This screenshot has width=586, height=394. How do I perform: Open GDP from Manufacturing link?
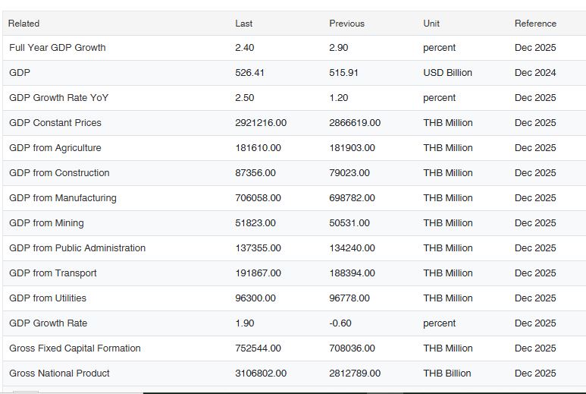(63, 198)
